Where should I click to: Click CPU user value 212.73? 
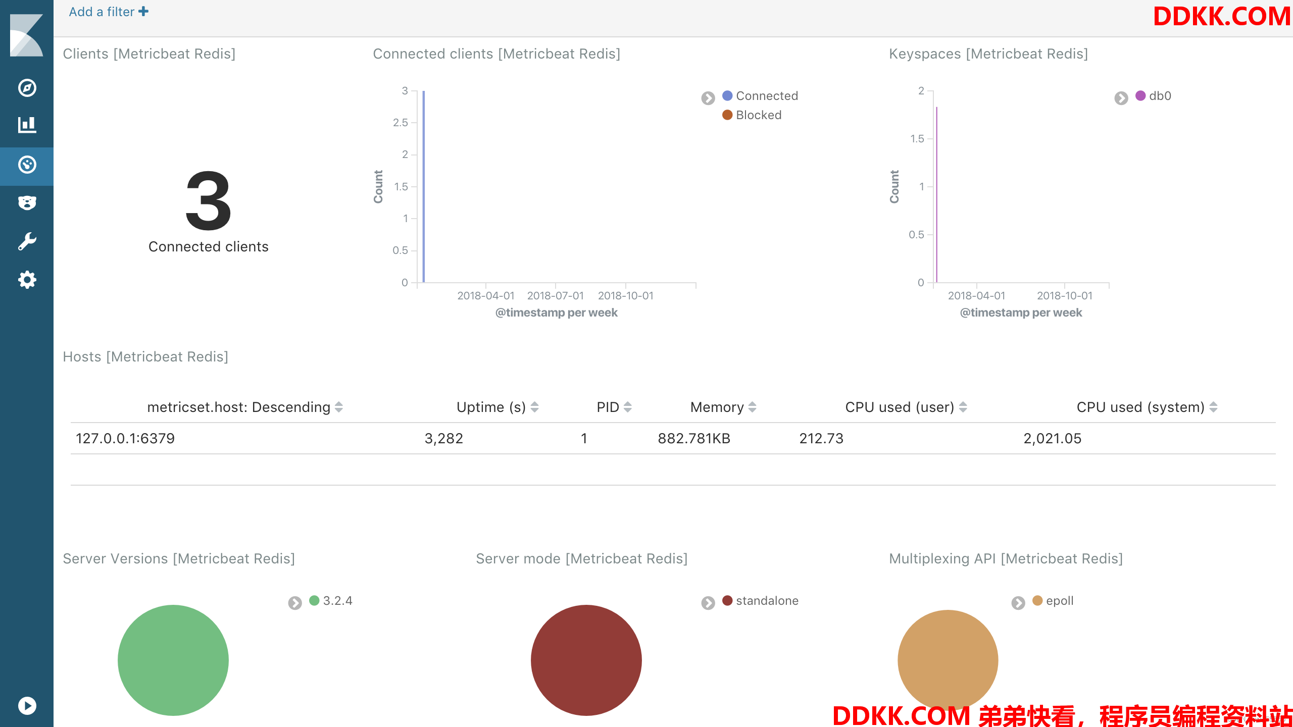tap(821, 438)
